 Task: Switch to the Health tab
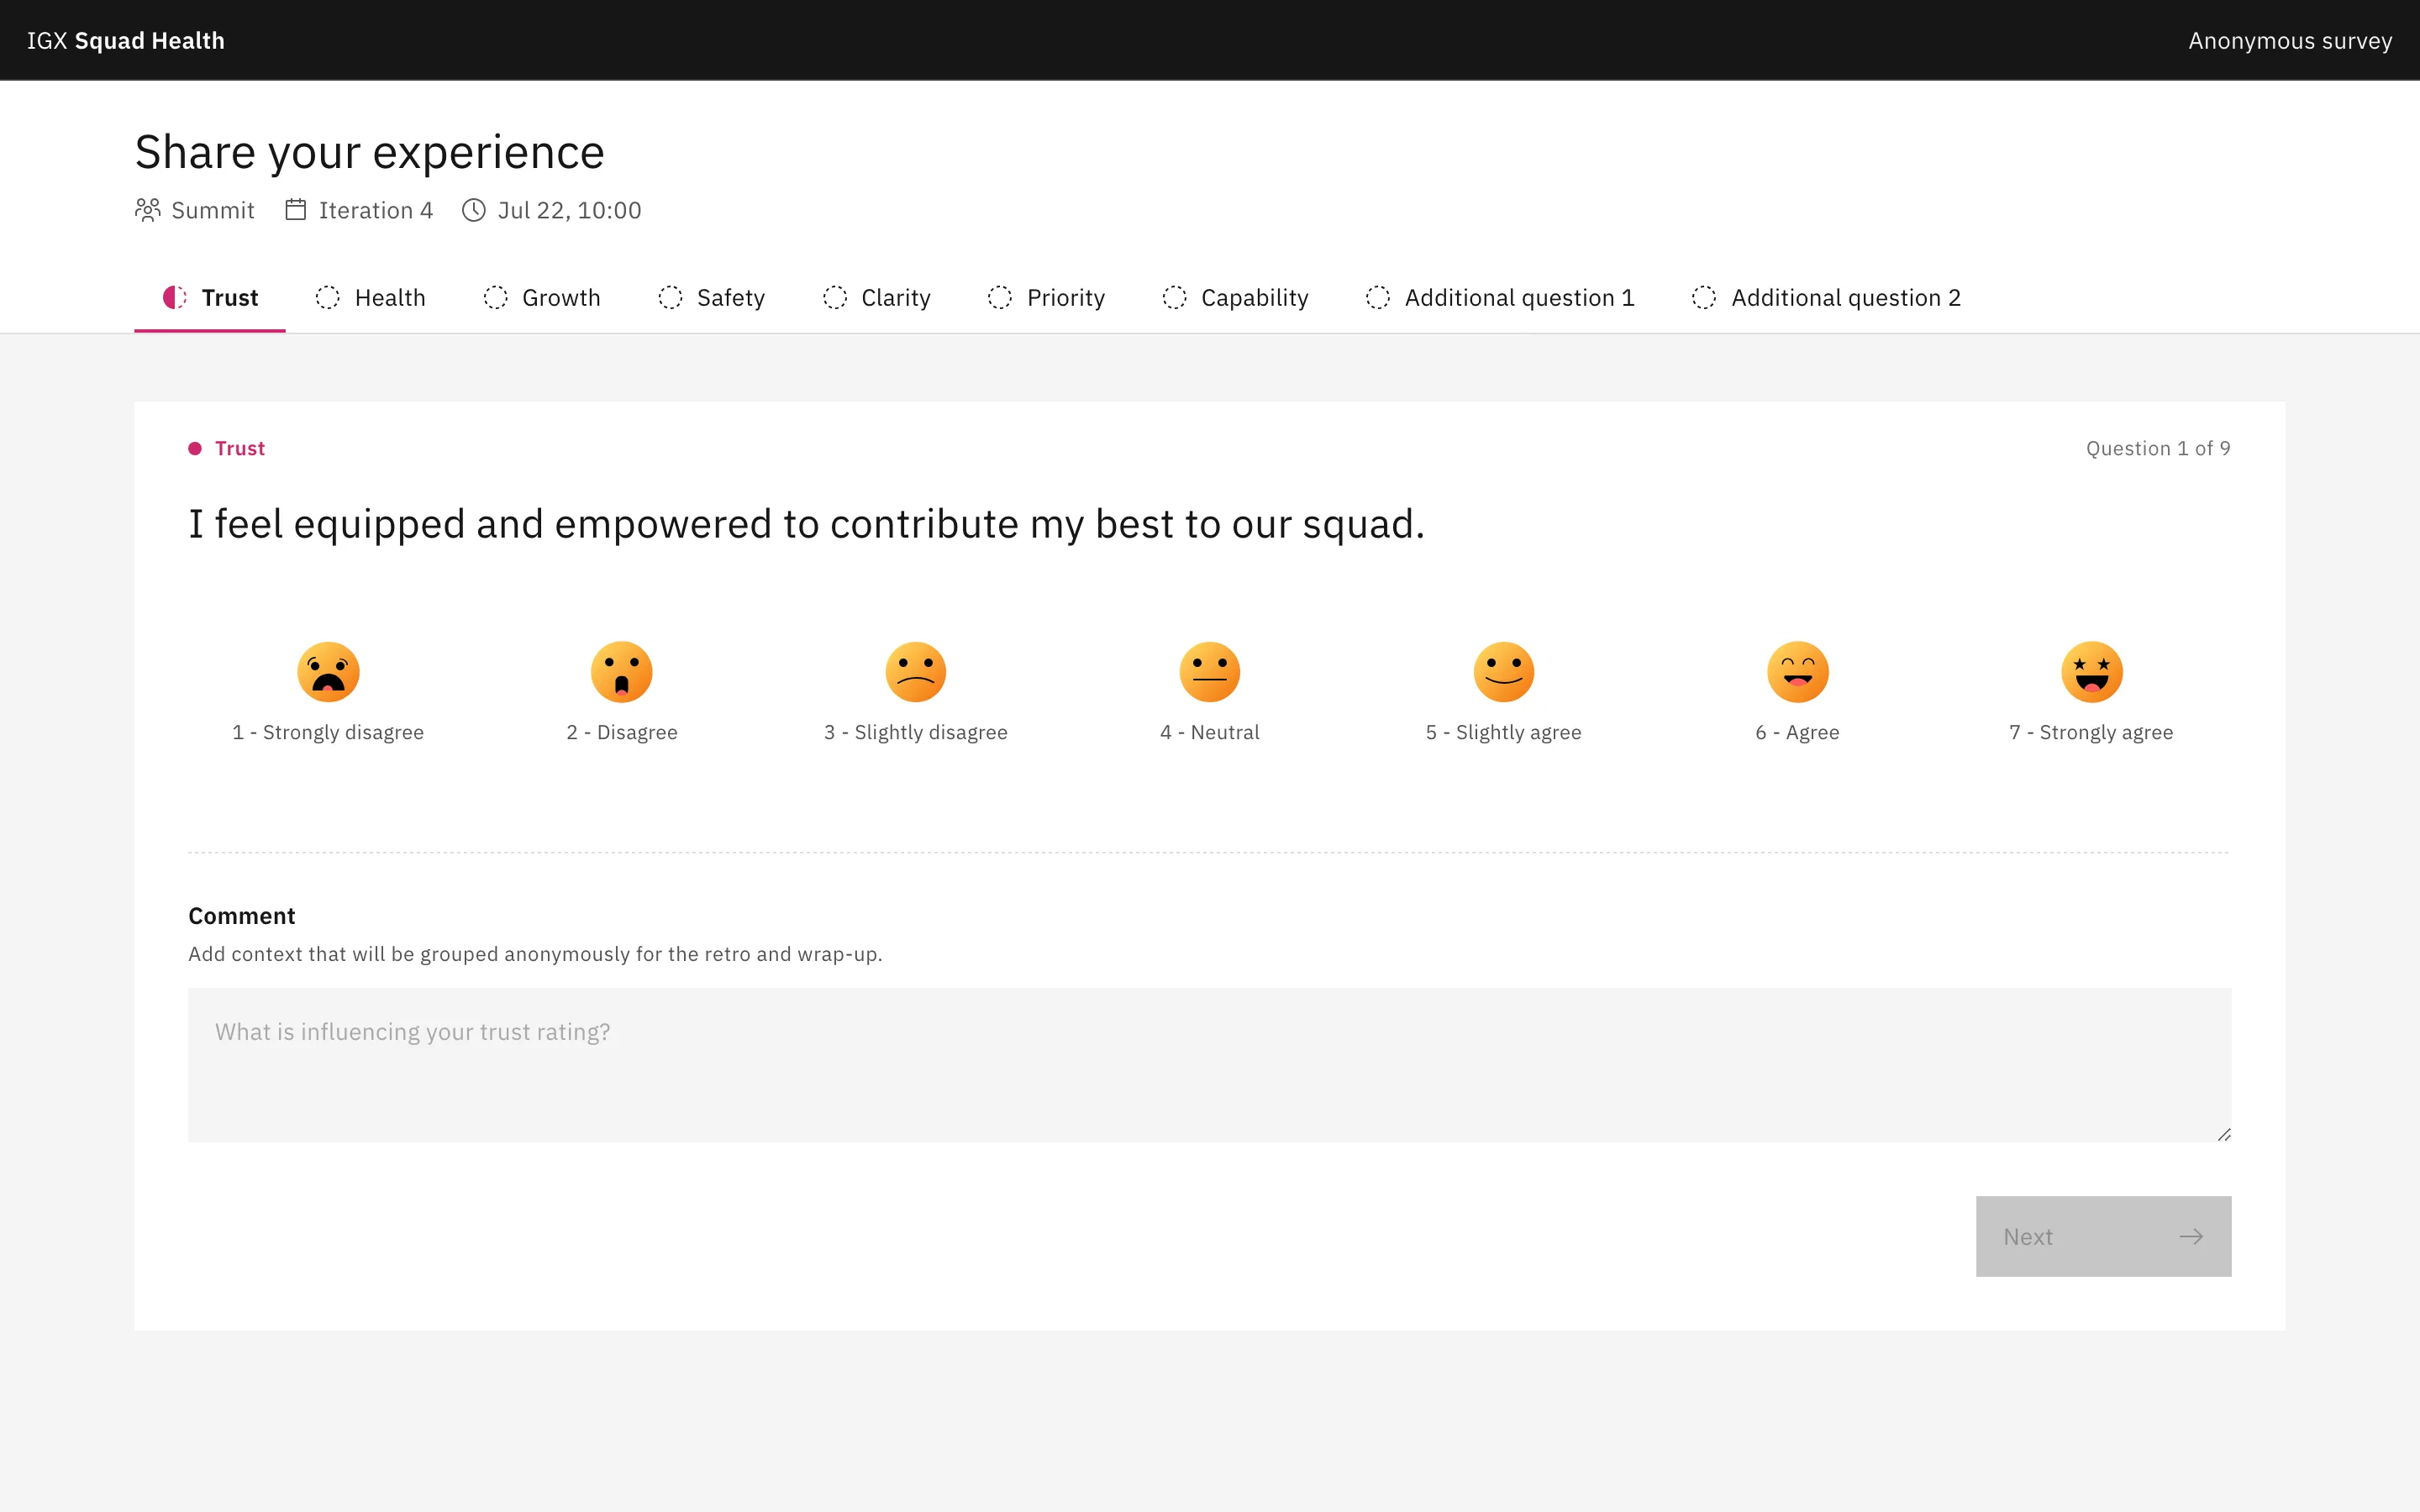click(x=370, y=298)
